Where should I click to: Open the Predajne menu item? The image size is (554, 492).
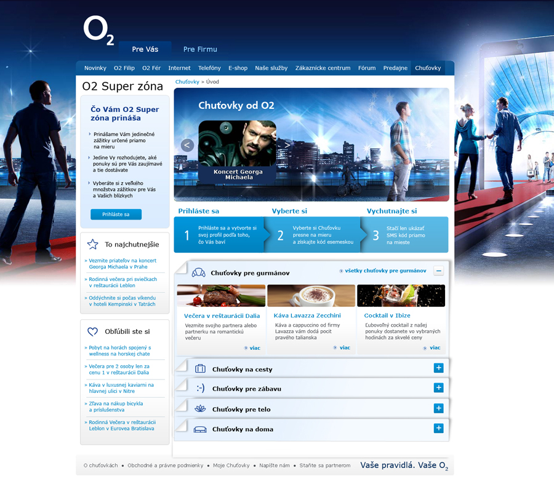coord(395,68)
